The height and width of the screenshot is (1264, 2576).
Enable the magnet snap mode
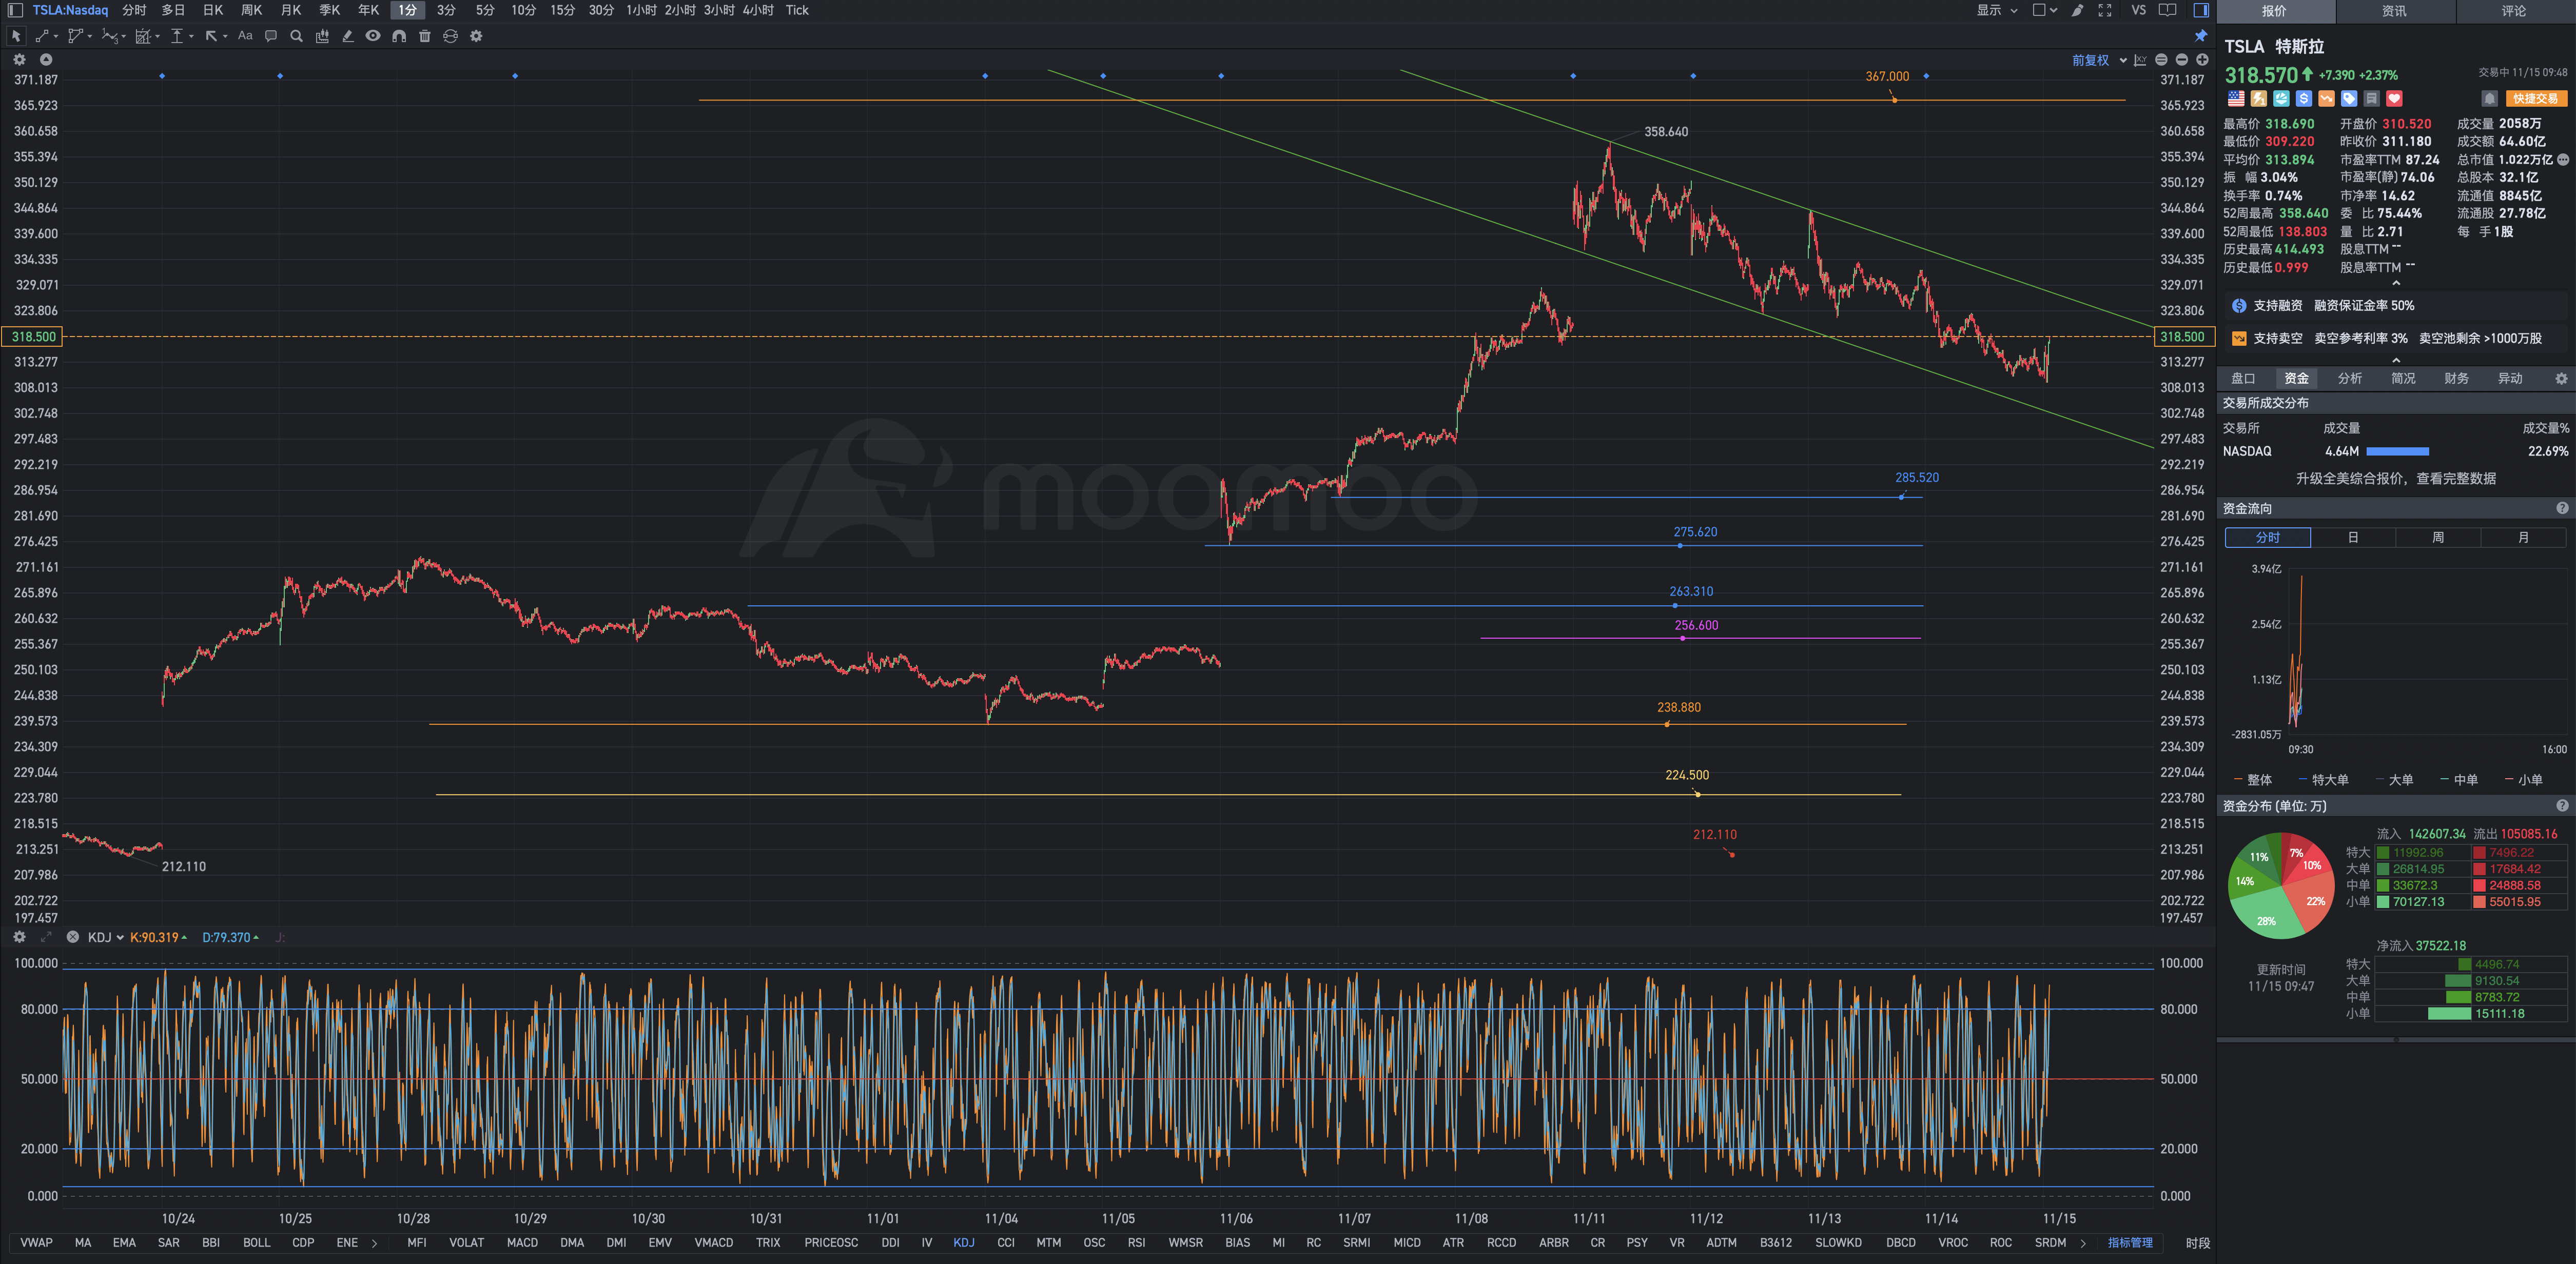(x=399, y=36)
